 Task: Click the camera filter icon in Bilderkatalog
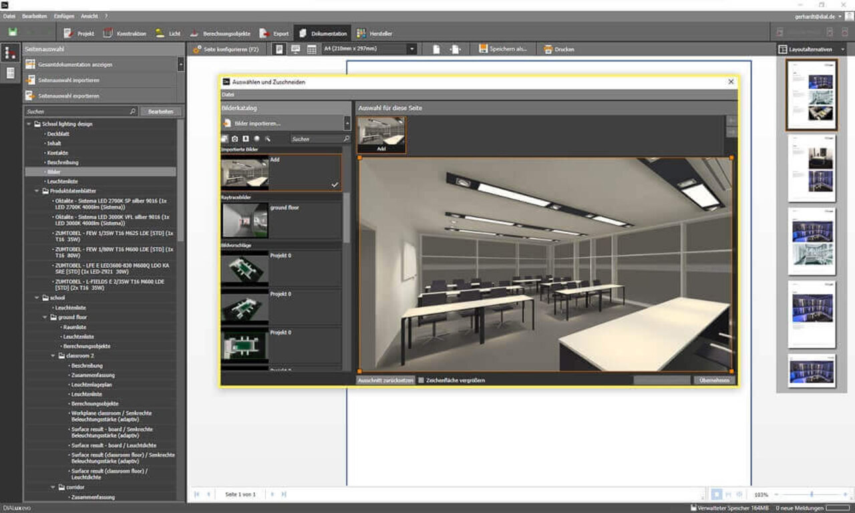pyautogui.click(x=235, y=139)
